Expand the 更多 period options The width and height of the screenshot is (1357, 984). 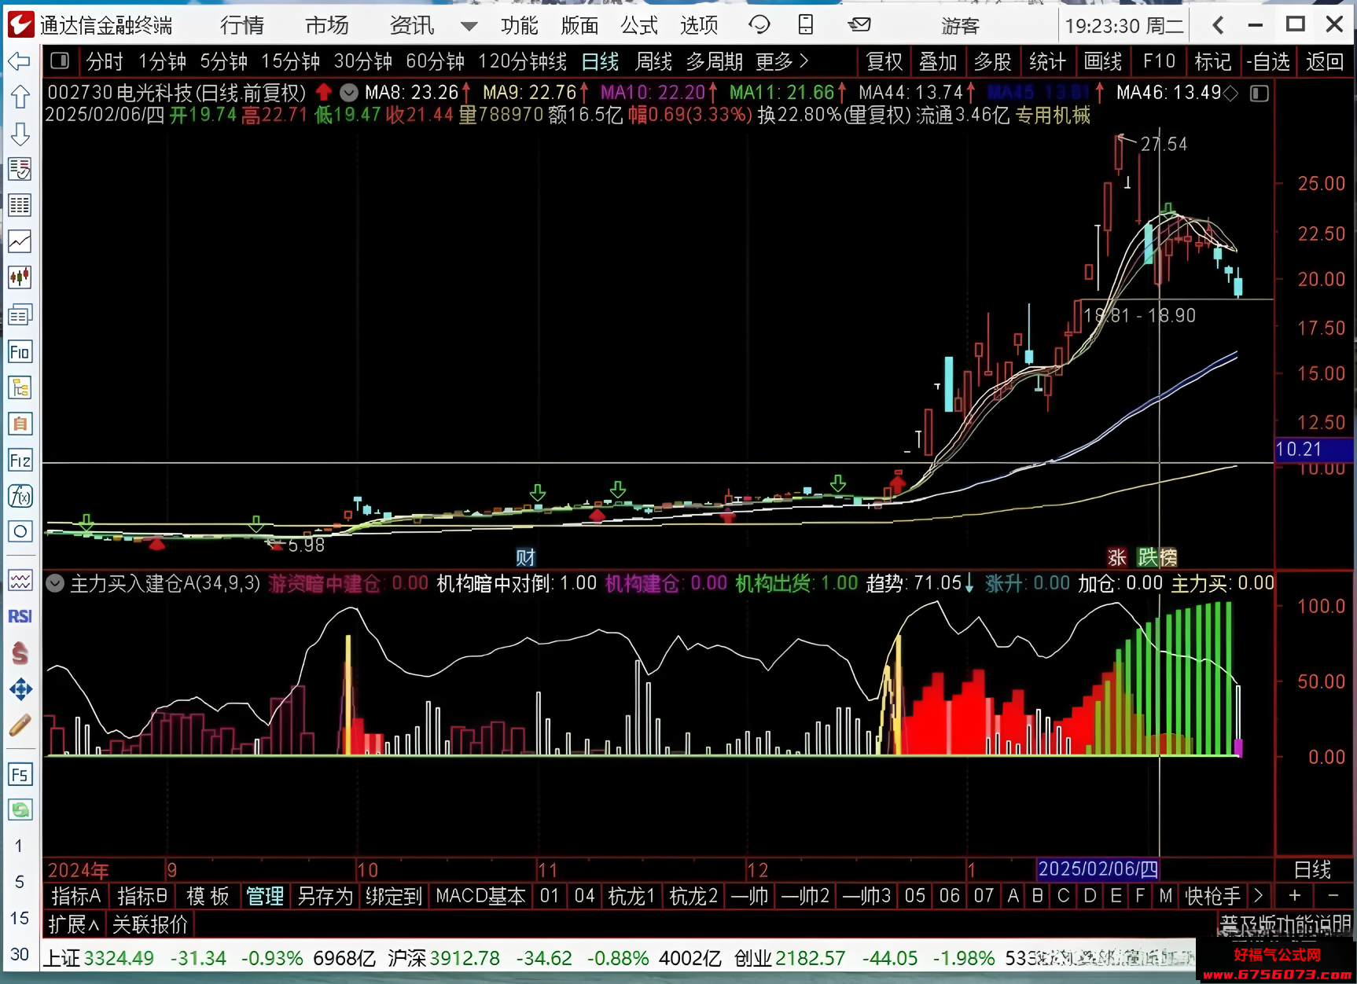click(781, 61)
